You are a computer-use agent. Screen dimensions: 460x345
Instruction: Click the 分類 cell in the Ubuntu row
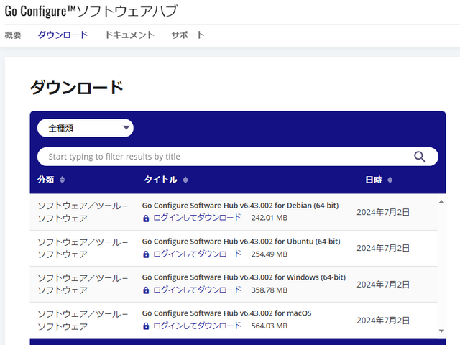pyautogui.click(x=83, y=248)
